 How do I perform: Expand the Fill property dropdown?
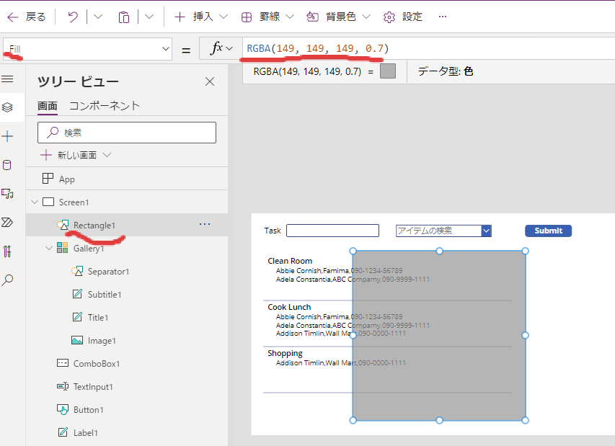click(x=165, y=49)
